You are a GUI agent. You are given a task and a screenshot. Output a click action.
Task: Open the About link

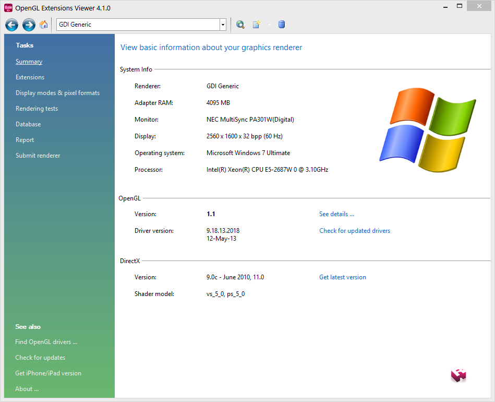click(x=27, y=389)
